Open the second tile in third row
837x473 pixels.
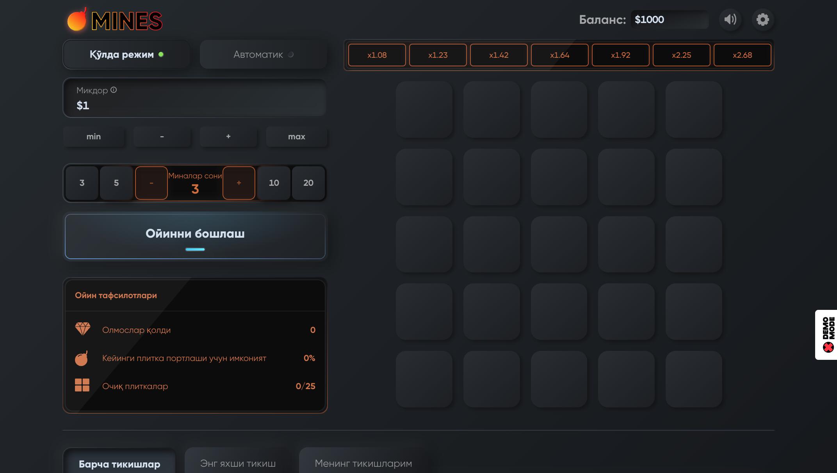pos(492,244)
